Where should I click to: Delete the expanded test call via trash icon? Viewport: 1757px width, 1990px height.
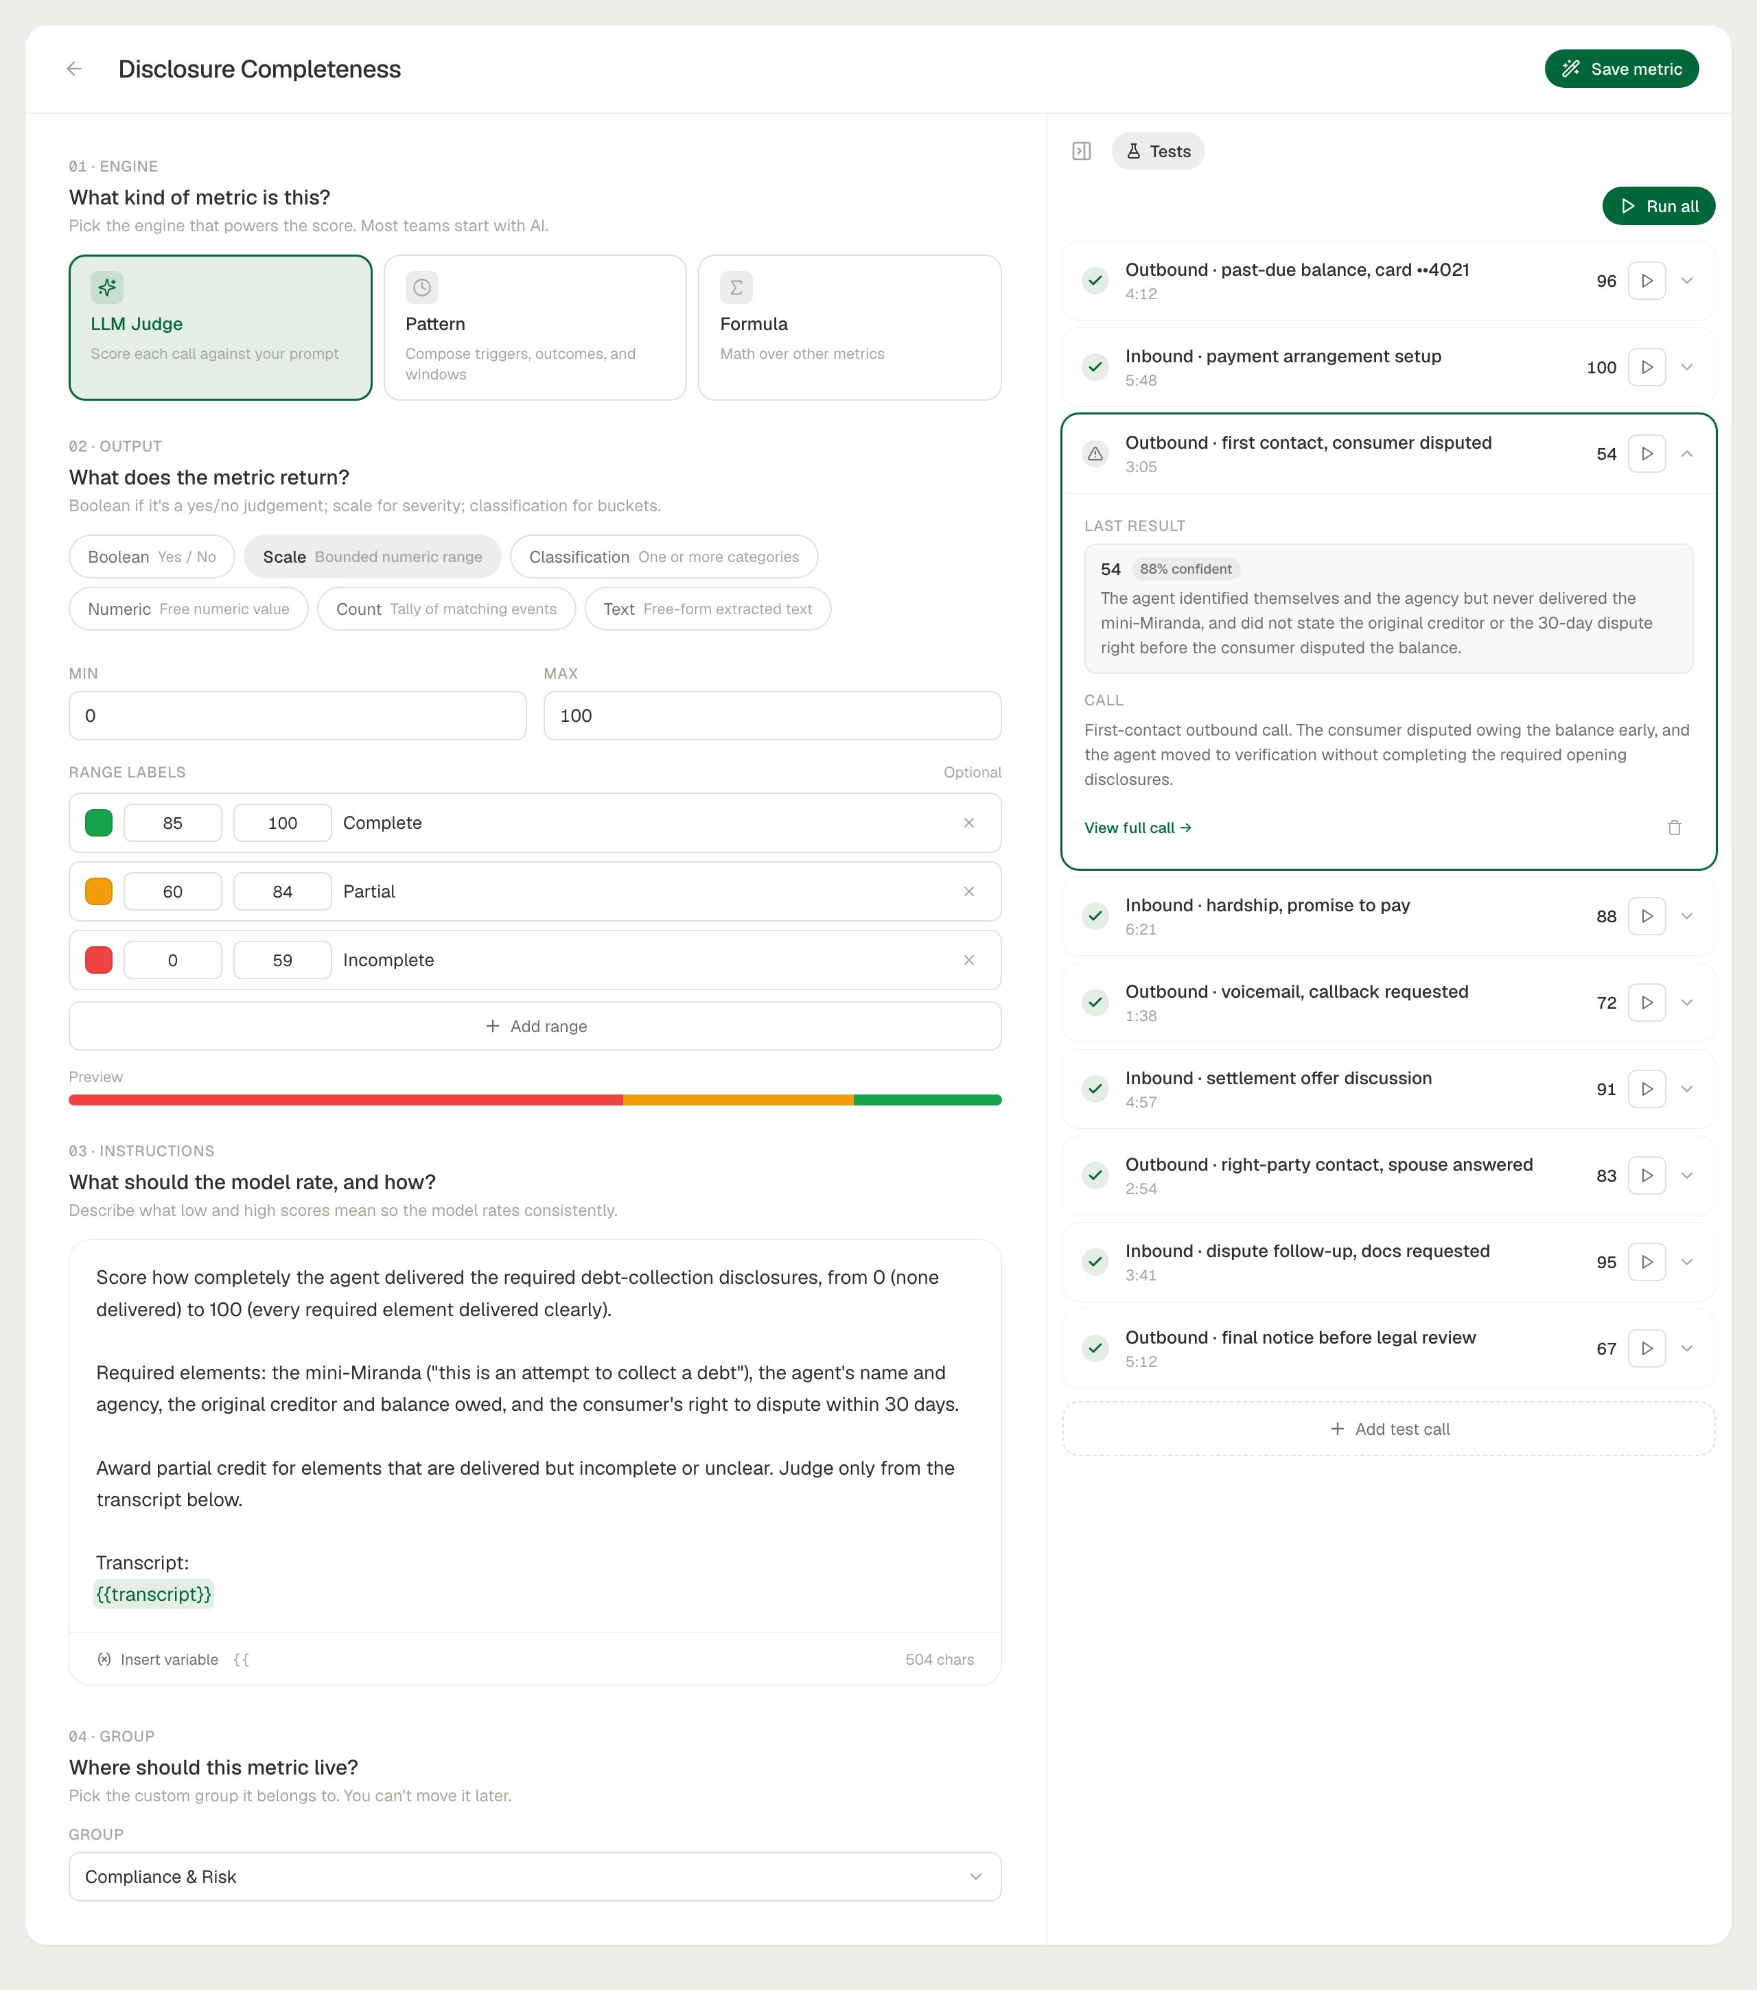point(1674,828)
